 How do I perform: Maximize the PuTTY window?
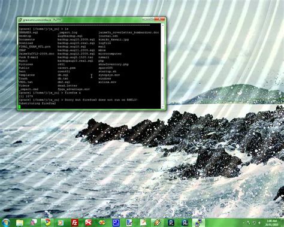click(x=151, y=19)
